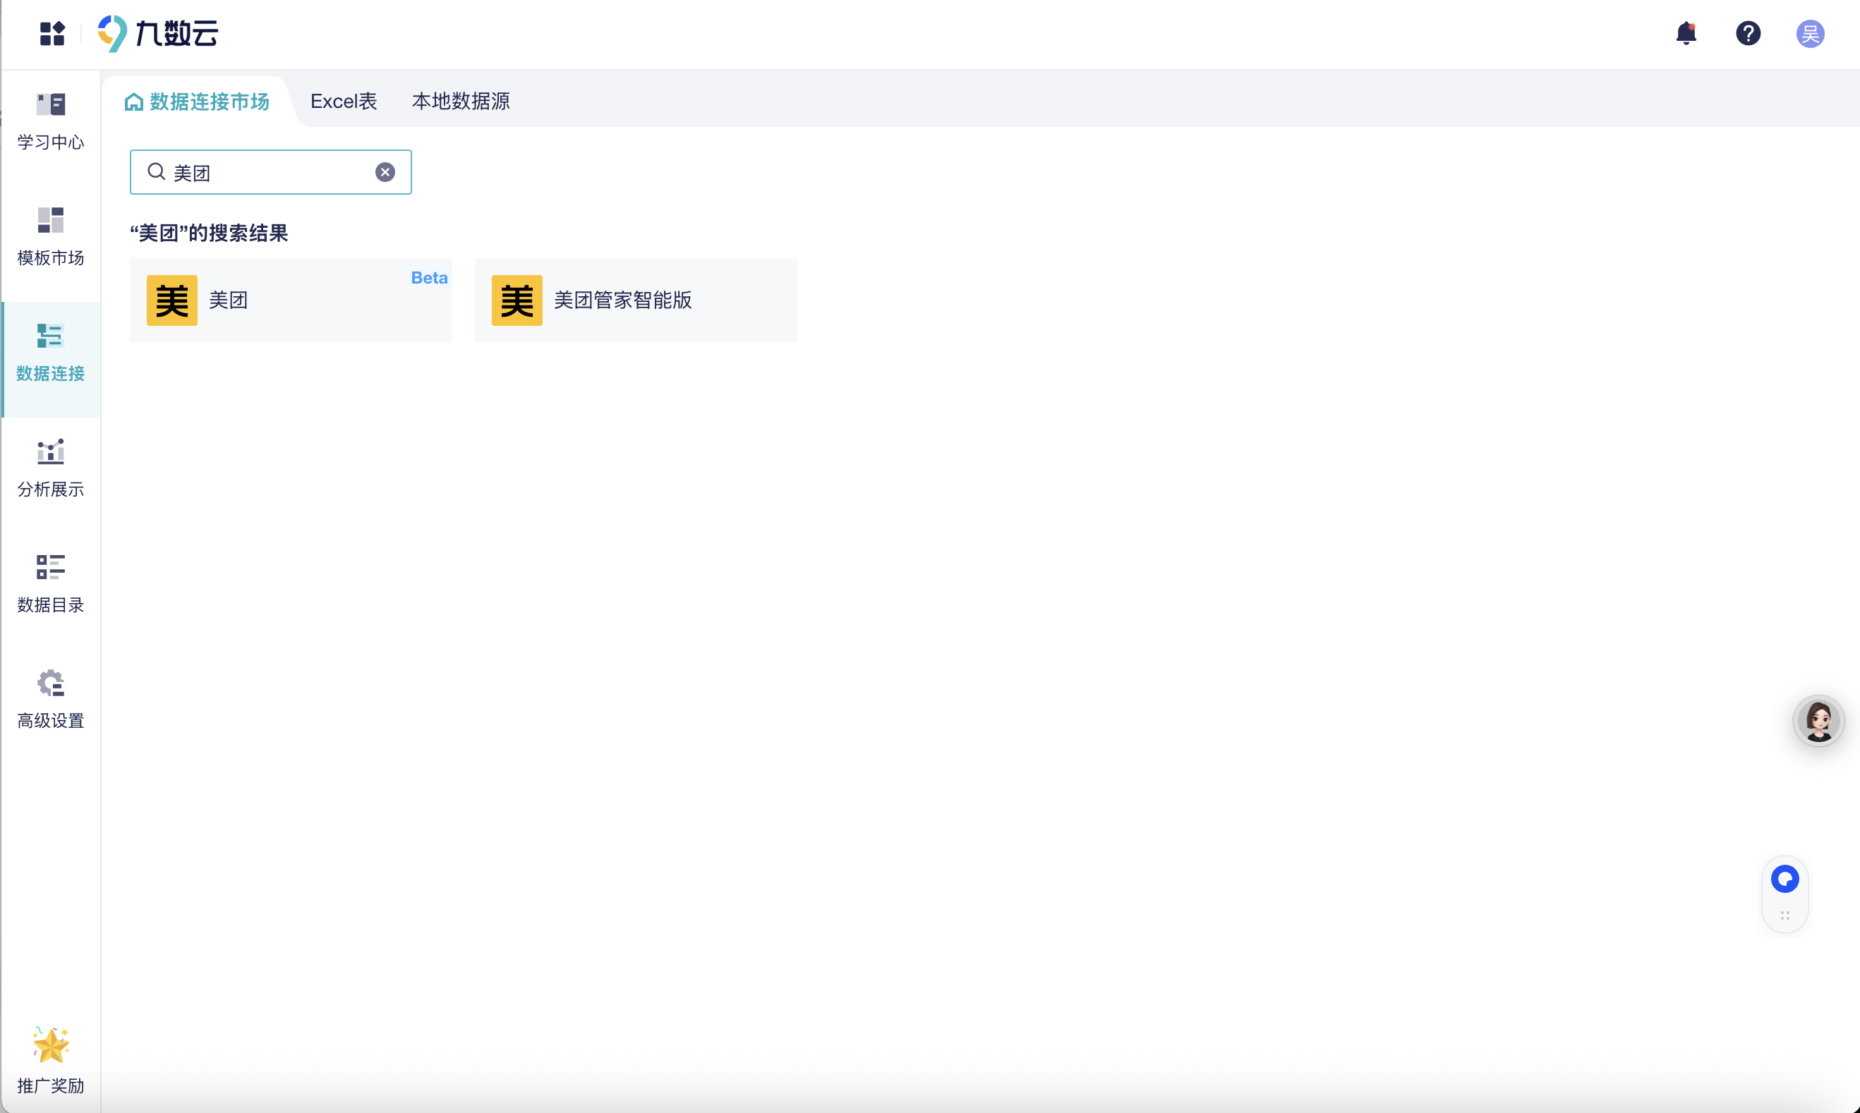Viewport: 1860px width, 1113px height.
Task: Open the floating chat assistant bubble
Action: 1785,879
